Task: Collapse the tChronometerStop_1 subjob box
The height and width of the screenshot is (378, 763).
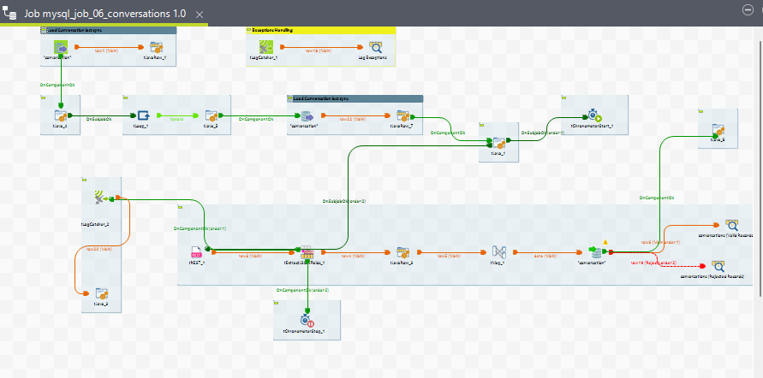Action: 277,303
